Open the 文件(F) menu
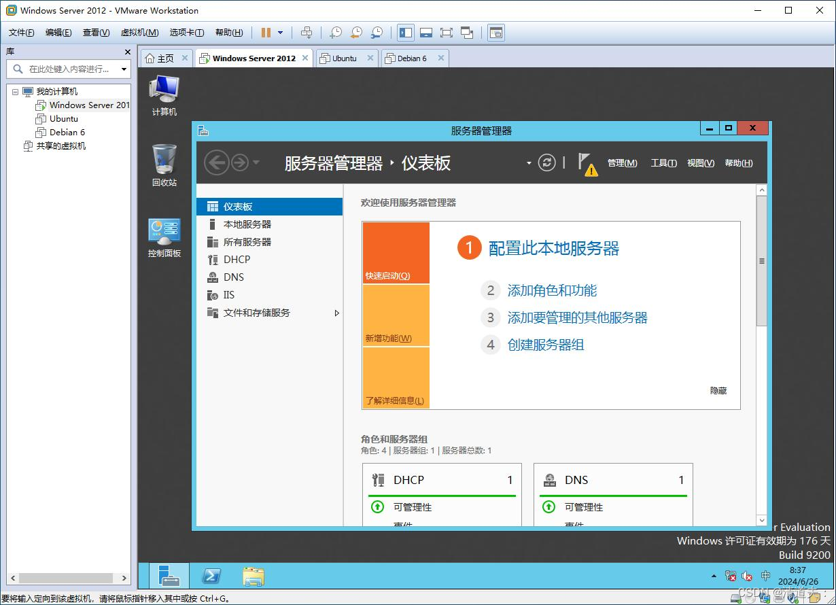Screen dimensions: 836x605 (22, 33)
